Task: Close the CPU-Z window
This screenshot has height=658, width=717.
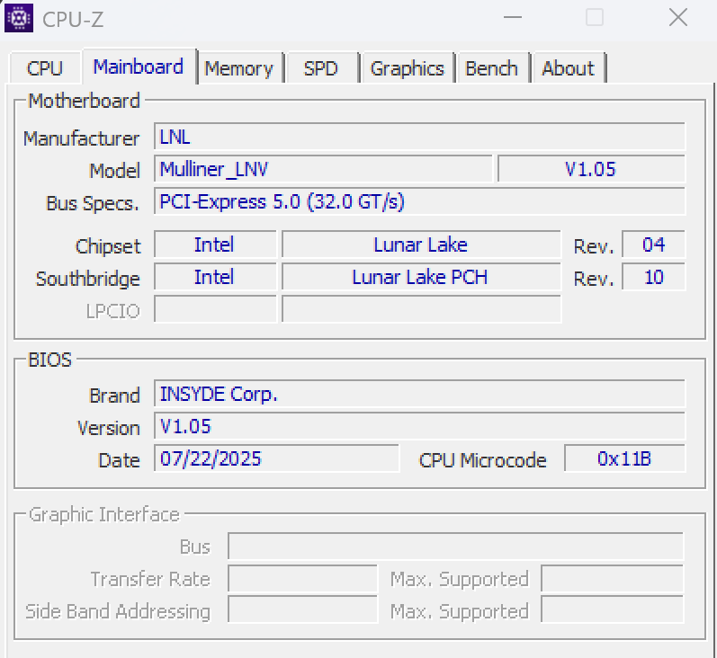Action: point(678,17)
